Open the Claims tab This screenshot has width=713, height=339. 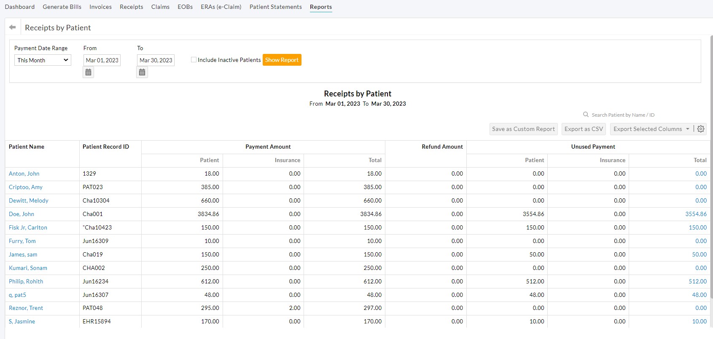click(x=160, y=7)
